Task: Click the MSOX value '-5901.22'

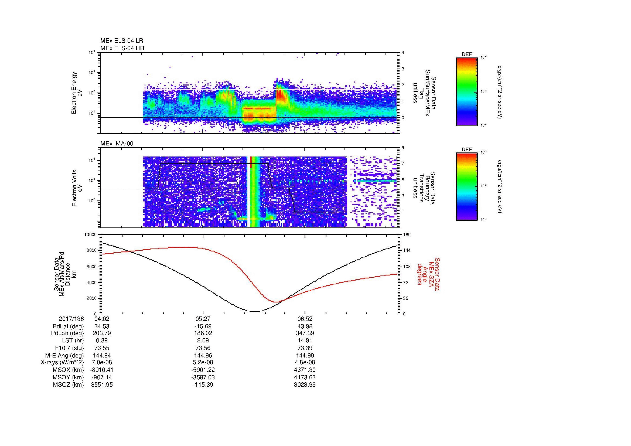Action: pyautogui.click(x=203, y=370)
